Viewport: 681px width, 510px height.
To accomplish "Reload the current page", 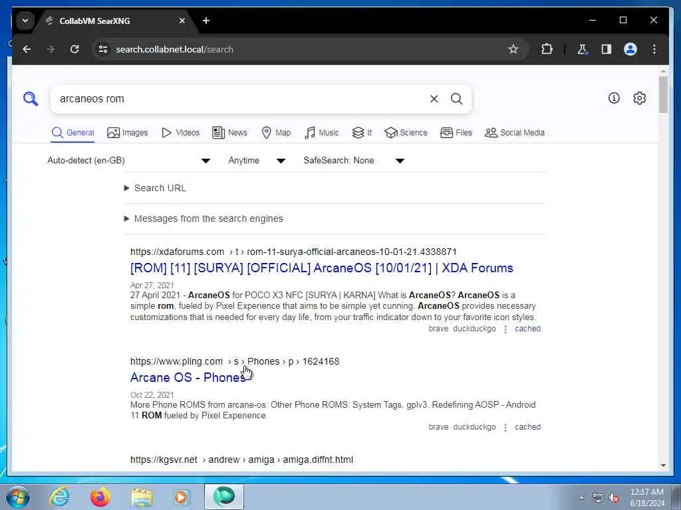I will click(74, 49).
